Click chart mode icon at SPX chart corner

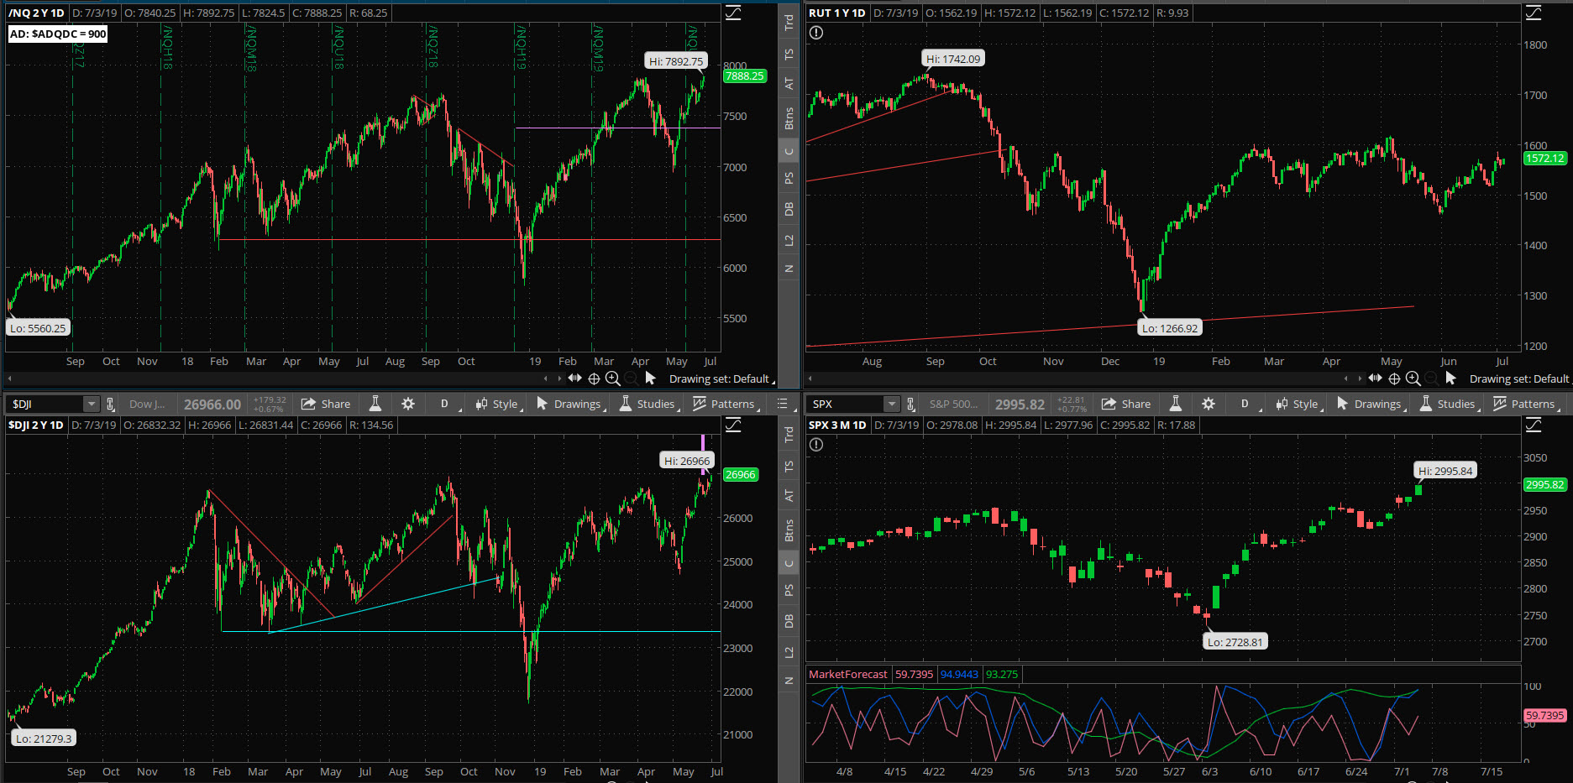tap(1534, 425)
